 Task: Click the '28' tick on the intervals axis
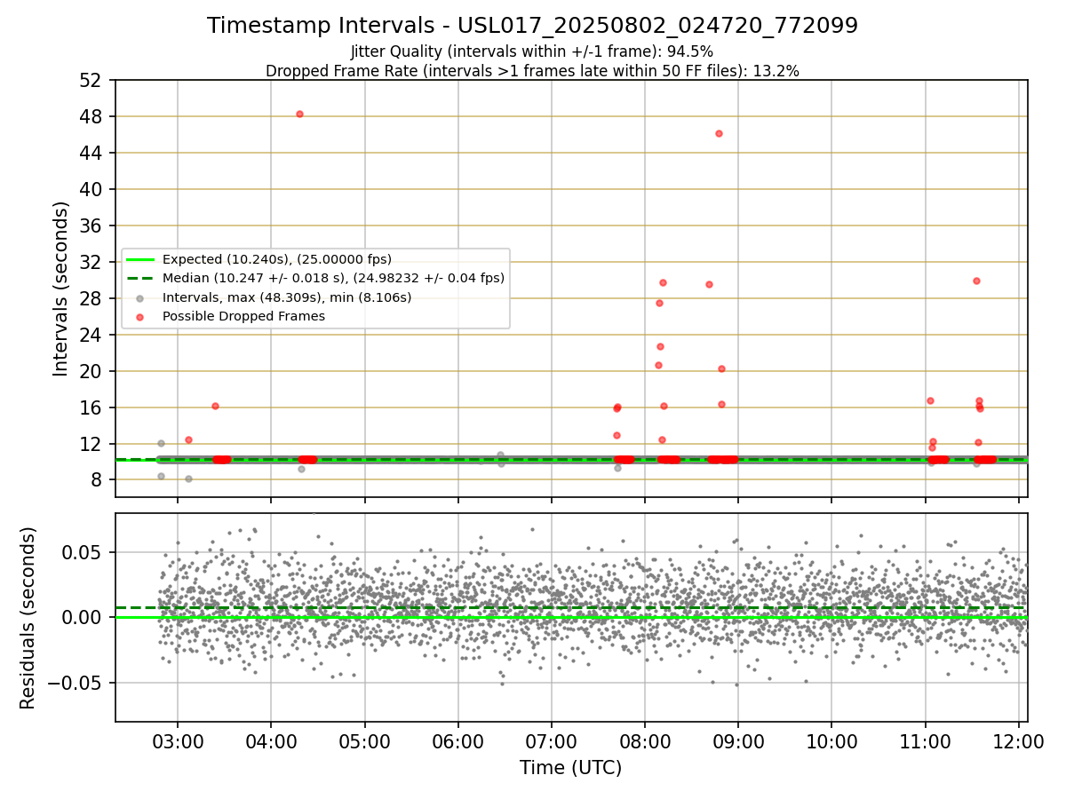[92, 299]
